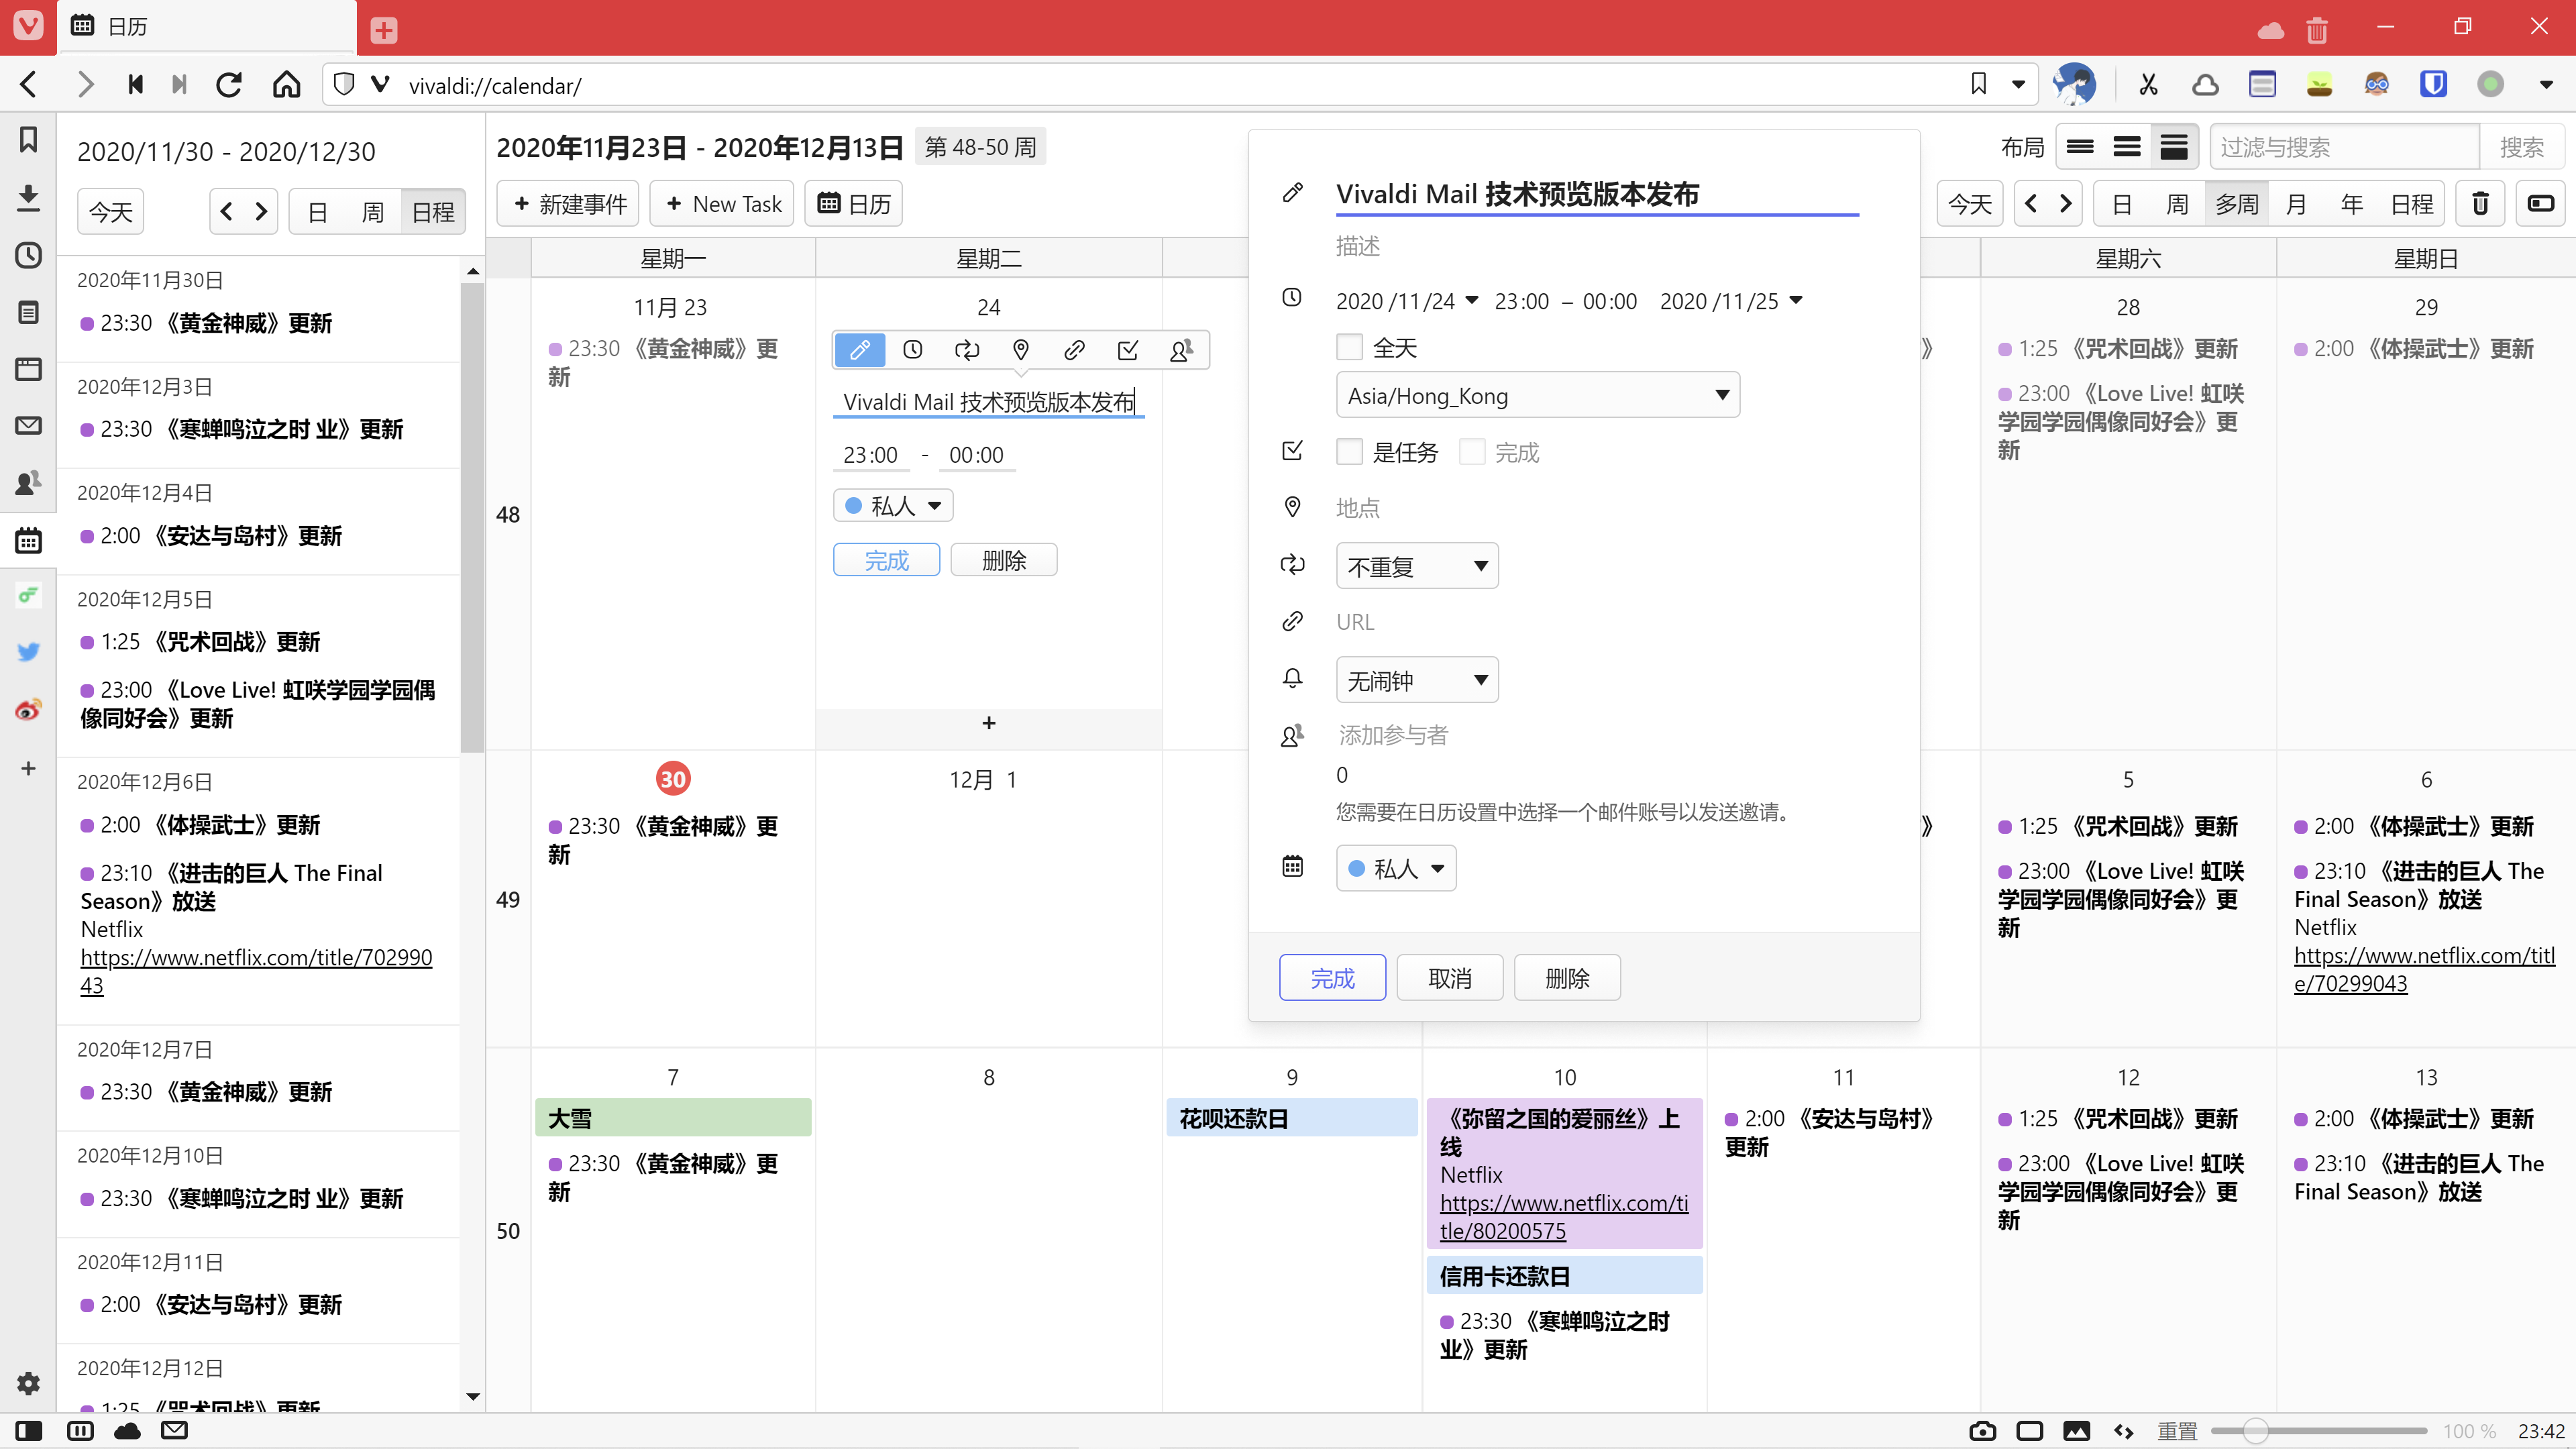Viewport: 2576px width, 1449px height.
Task: Click the 新建事件 new event button
Action: coord(568,204)
